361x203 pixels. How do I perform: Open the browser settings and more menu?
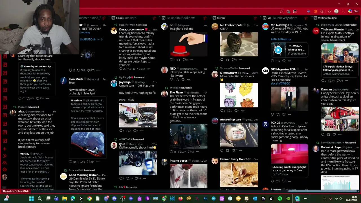pos(343,11)
